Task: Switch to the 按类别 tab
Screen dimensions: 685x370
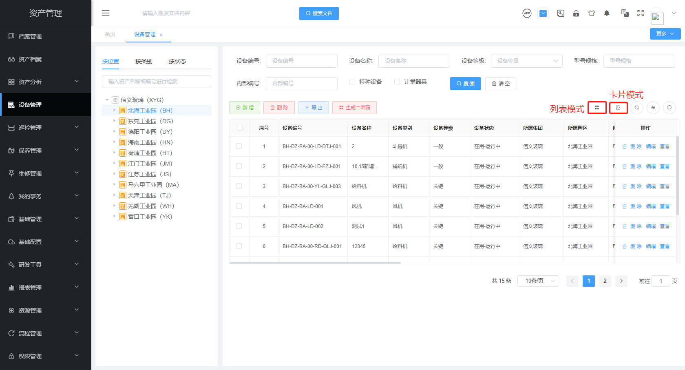Action: tap(144, 61)
